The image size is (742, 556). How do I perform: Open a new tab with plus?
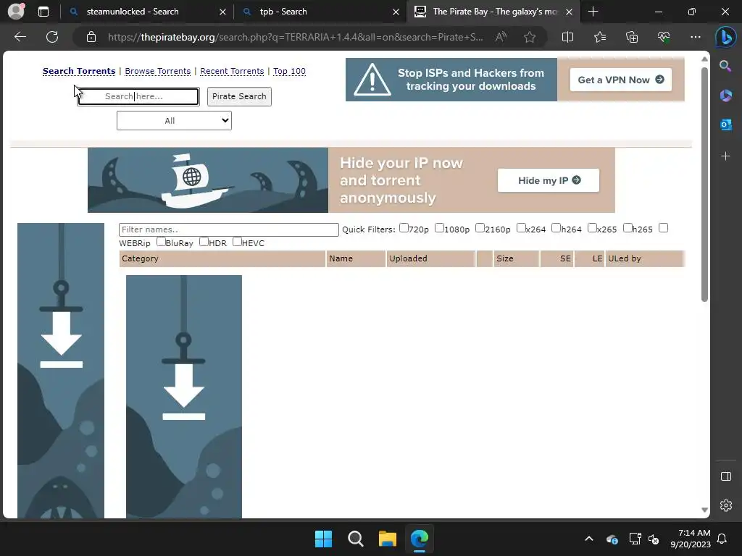(593, 12)
